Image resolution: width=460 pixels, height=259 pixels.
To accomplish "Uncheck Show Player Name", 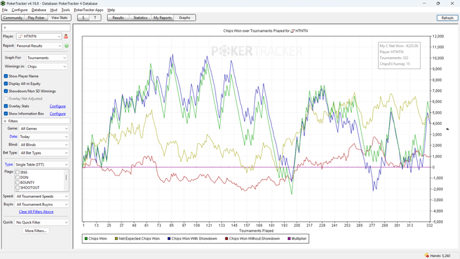I will [6, 76].
